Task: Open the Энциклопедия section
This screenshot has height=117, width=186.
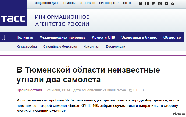Action: 46,3
